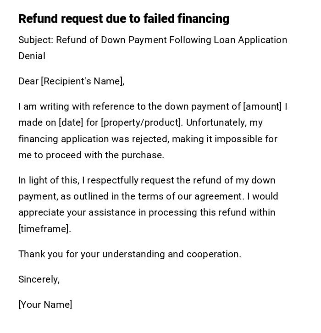Click the word "Denial" in the subject

32,56
